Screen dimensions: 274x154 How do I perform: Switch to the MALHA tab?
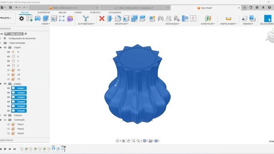tap(63, 12)
